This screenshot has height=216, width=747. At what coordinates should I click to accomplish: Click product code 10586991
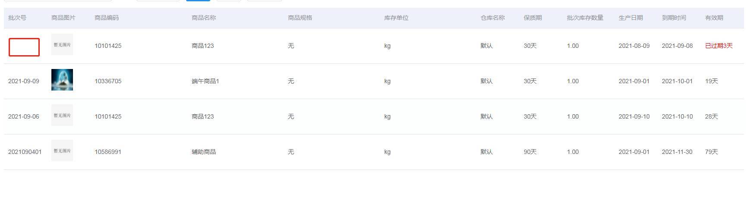click(108, 152)
